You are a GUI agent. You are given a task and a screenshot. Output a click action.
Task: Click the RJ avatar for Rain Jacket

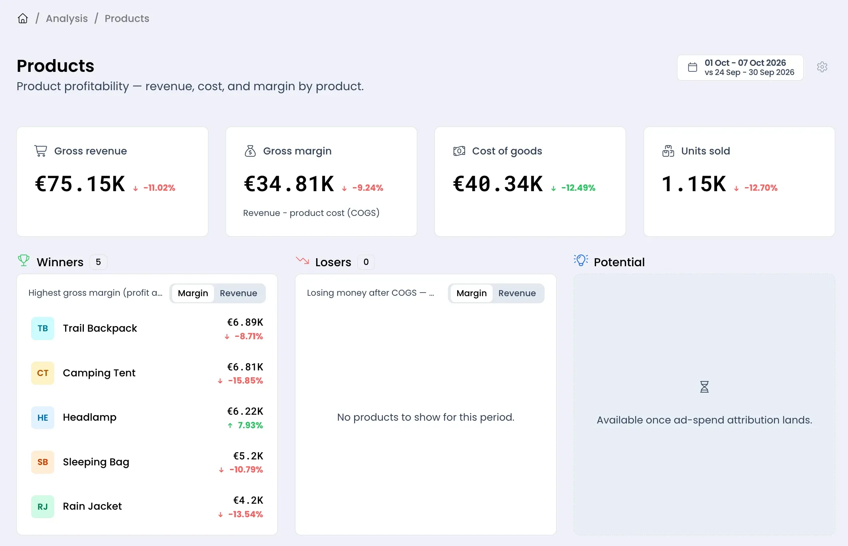[43, 506]
